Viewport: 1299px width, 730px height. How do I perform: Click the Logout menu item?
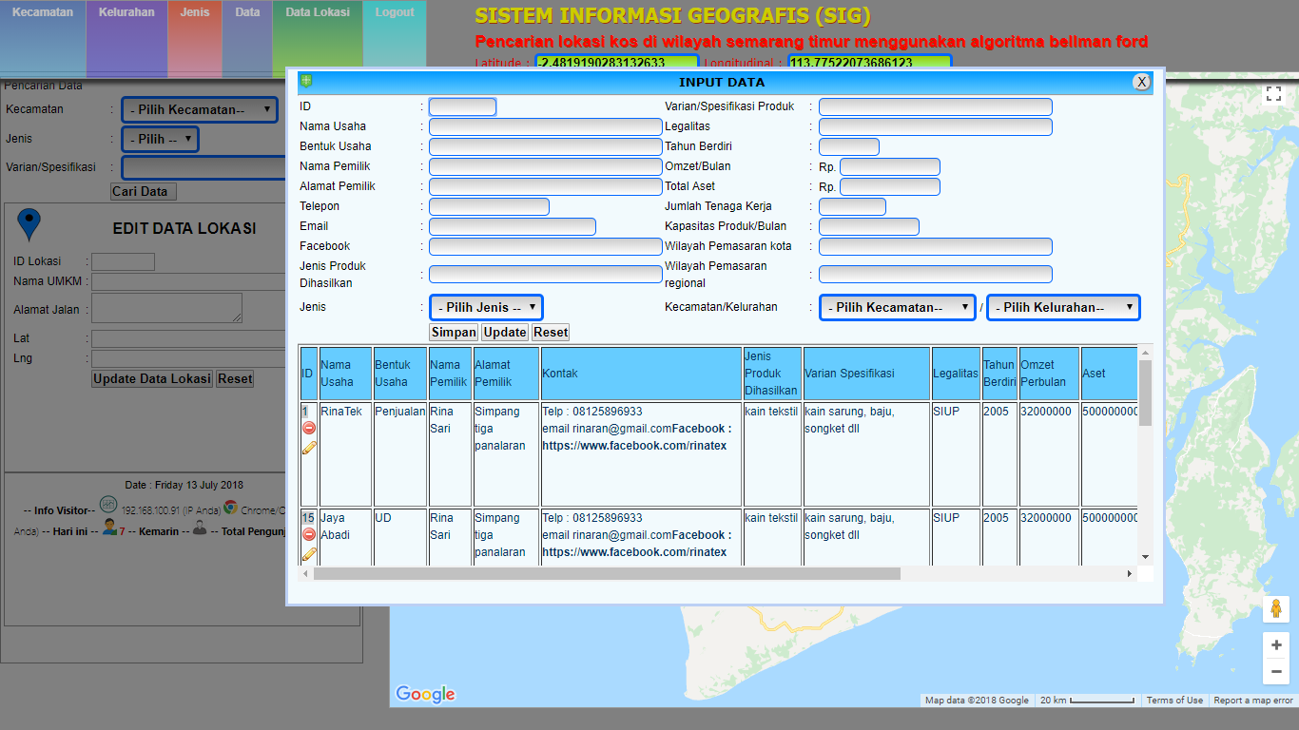395,13
